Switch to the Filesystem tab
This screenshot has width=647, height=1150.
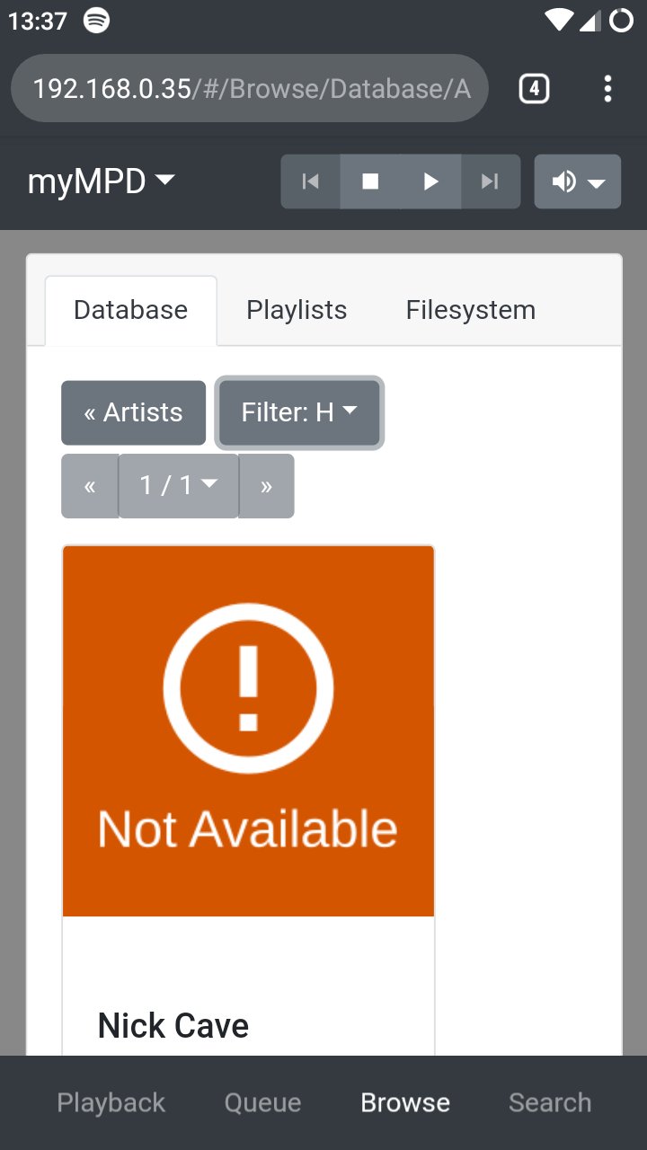[471, 310]
